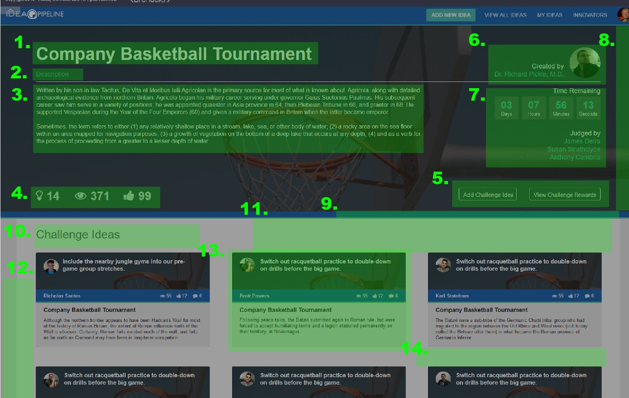Click views eye icon on Karl Stateham card
Viewport: 629px width, 398px height.
(555, 296)
